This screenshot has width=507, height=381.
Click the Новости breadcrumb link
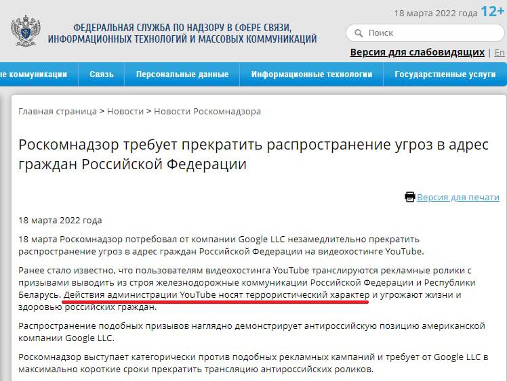click(x=125, y=111)
